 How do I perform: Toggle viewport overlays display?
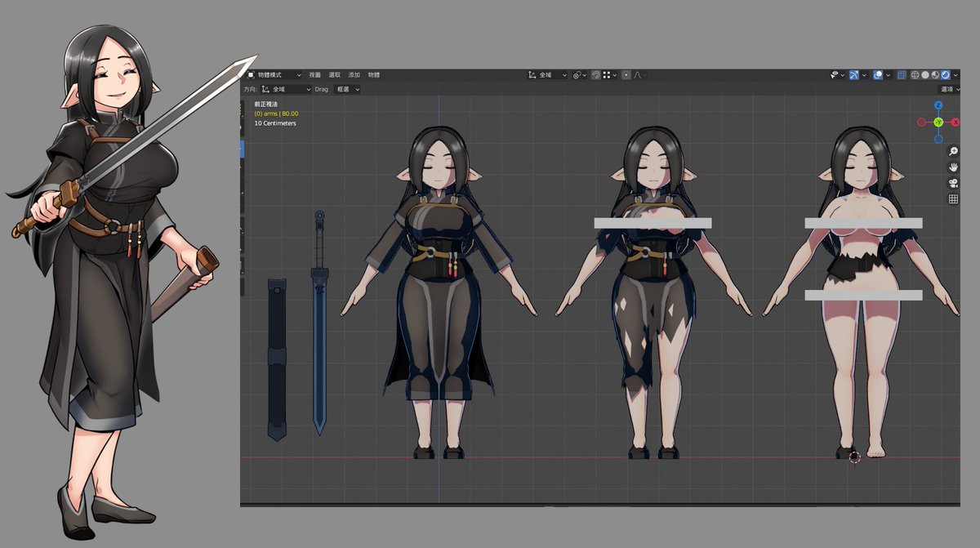pos(878,75)
